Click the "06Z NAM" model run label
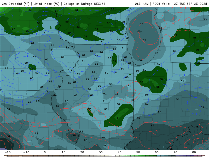209x157 pixels. tap(142, 4)
